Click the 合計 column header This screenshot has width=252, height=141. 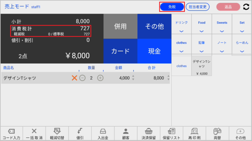point(152,68)
